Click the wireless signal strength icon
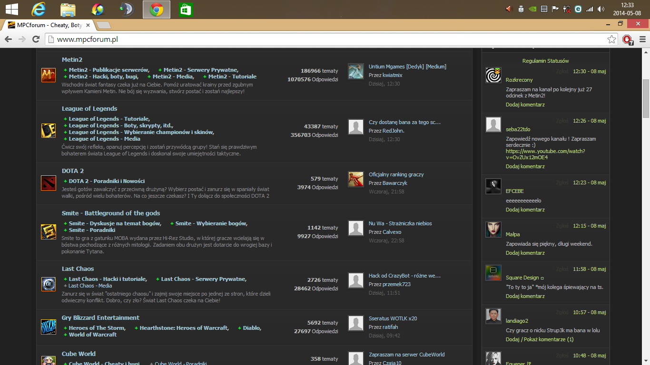The image size is (650, 365). (x=590, y=9)
